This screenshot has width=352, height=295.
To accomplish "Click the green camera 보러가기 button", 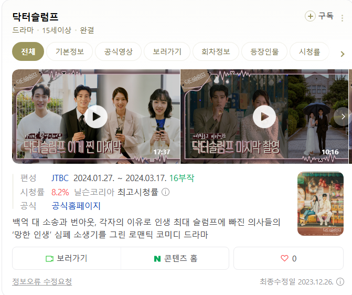I will pyautogui.click(x=67, y=258).
